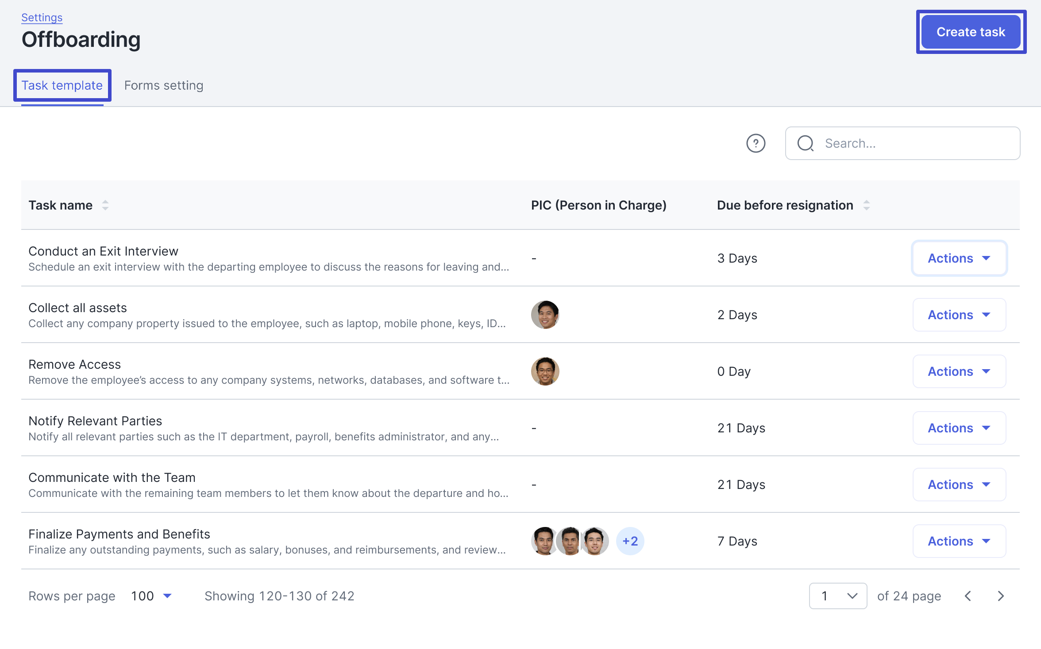Click the Offboarding page title
1041x649 pixels.
click(x=81, y=40)
